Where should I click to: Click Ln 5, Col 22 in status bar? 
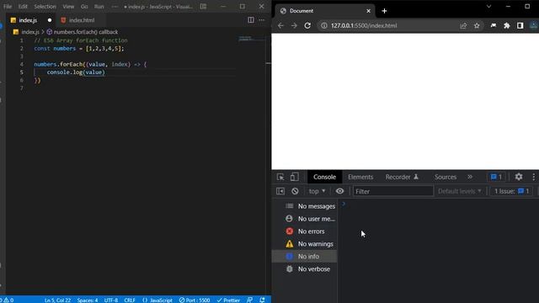[x=57, y=300]
